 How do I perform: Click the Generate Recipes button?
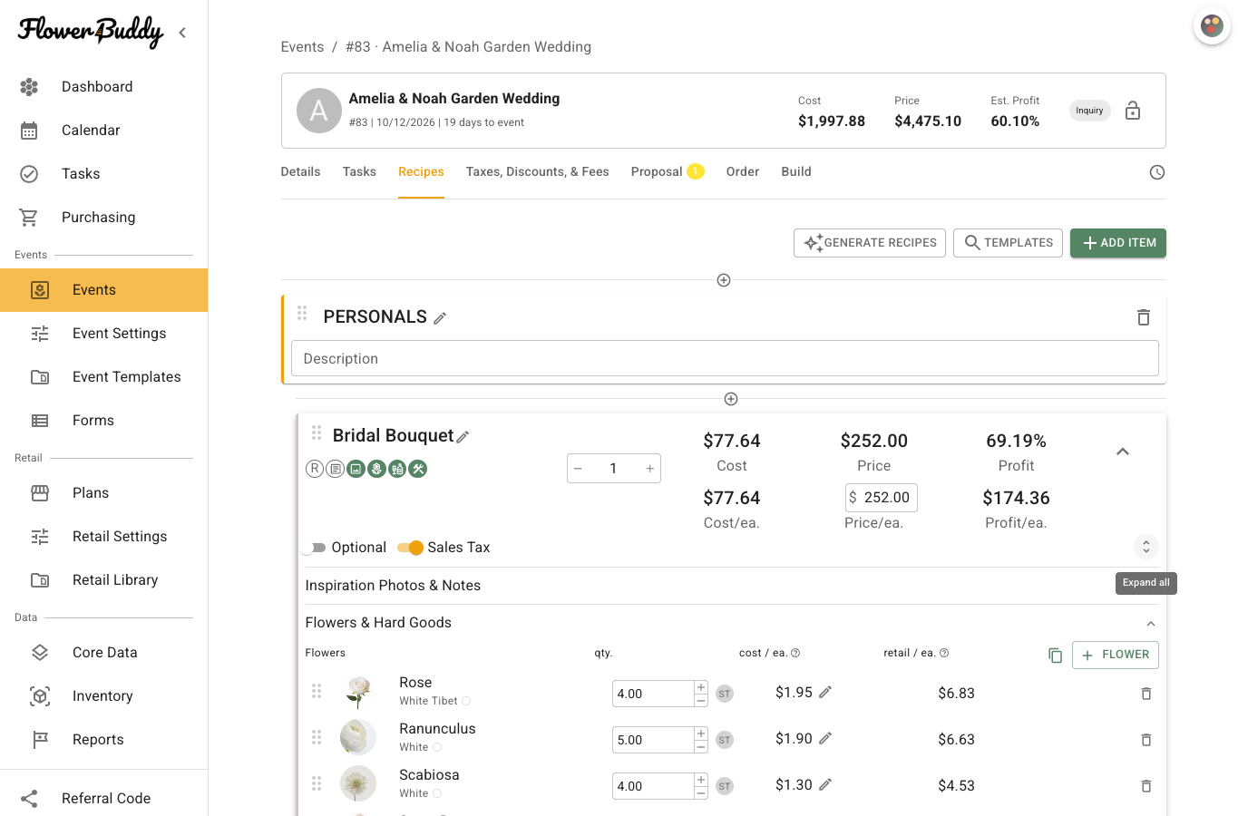pos(870,243)
